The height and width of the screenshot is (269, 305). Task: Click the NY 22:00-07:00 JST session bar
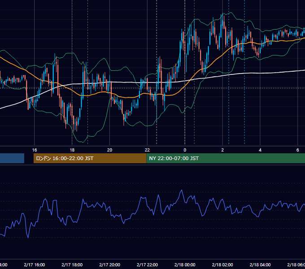[226, 158]
